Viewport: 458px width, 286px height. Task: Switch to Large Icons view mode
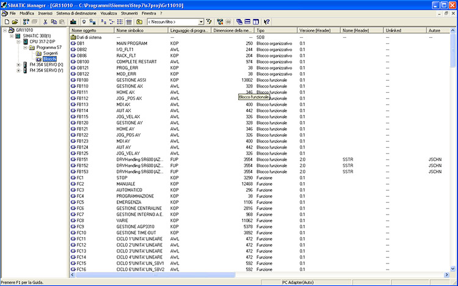pyautogui.click(x=103, y=21)
